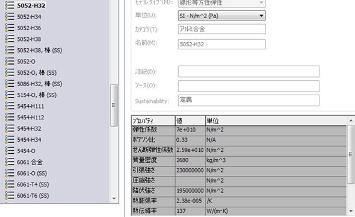Pick 5154-O, 棒 (SS) from list
355x217 pixels.
(x=37, y=95)
